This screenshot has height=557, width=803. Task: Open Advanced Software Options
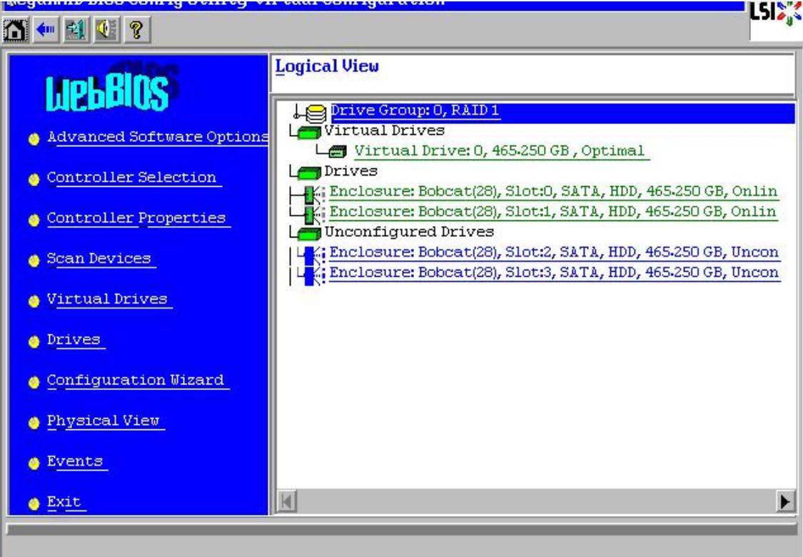pyautogui.click(x=158, y=137)
